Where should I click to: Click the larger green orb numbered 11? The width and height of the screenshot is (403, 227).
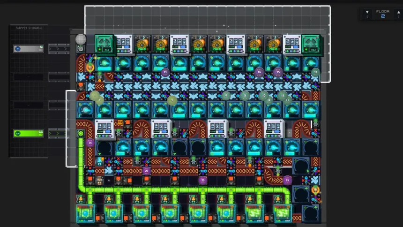[283, 96]
